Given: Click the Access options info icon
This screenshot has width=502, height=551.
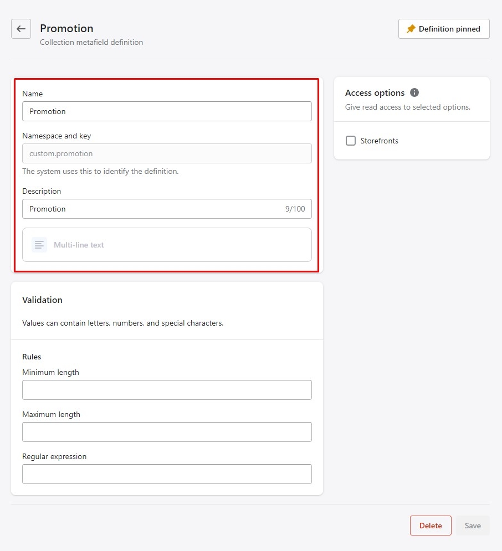Looking at the screenshot, I should tap(414, 92).
